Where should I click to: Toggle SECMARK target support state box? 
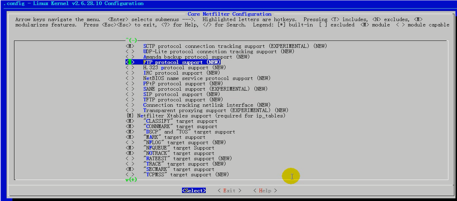130,169
